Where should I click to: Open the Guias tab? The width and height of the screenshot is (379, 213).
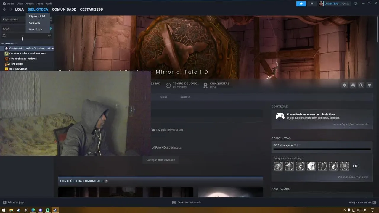tap(164, 97)
